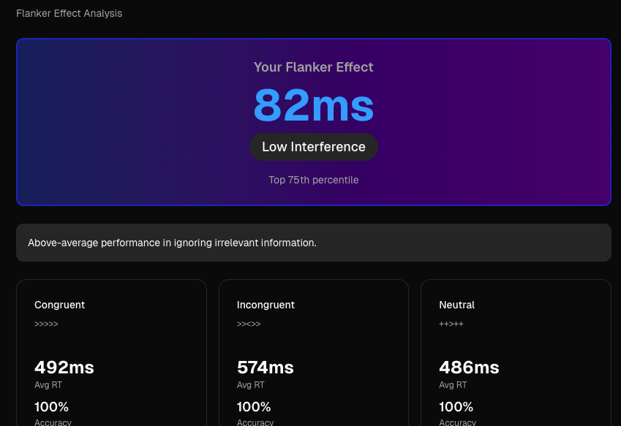Click the Congruent arrow pattern >>>>>
The width and height of the screenshot is (621, 426).
pos(46,324)
